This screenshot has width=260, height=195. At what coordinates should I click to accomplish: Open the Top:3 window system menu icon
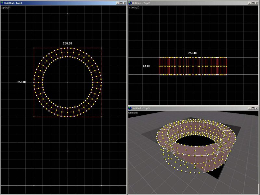point(130,108)
